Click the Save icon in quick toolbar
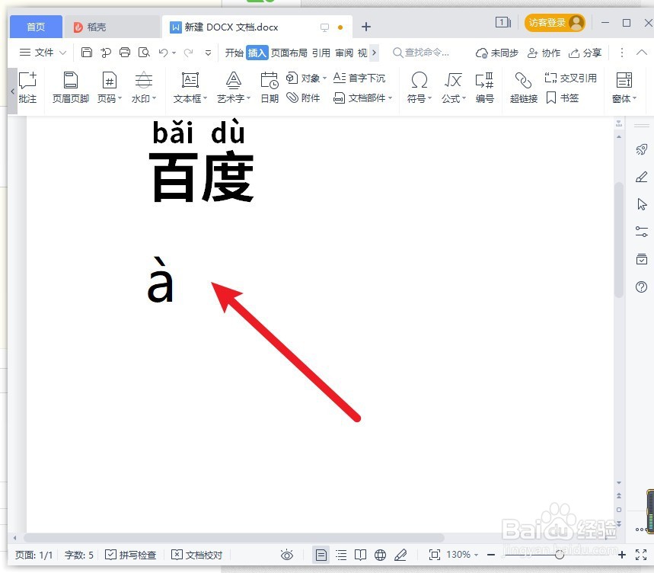 point(86,52)
